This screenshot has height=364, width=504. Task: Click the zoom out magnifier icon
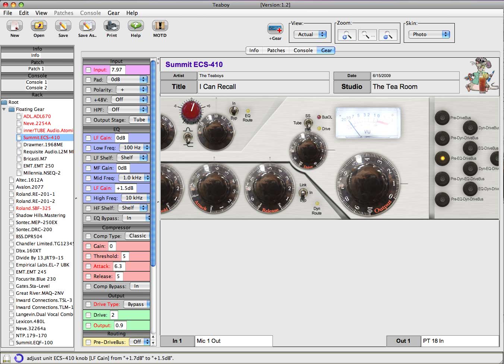[x=388, y=35]
